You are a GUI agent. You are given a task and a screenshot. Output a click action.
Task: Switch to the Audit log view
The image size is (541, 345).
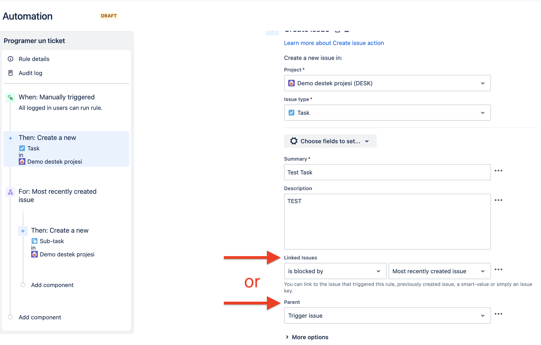pos(30,73)
